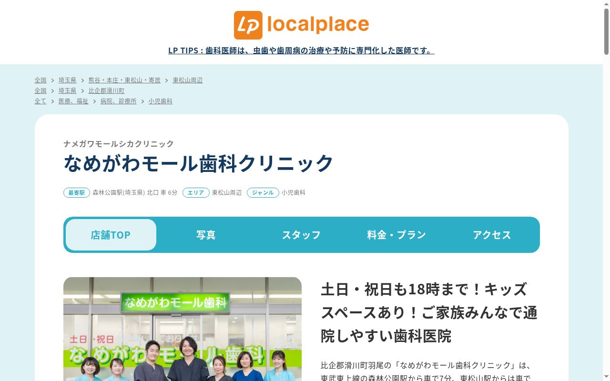Click the headline 土日・祝日も18時まで！キッズスペースあり
Screen dimensions: 610x381
coord(429,312)
